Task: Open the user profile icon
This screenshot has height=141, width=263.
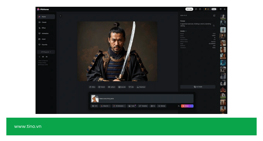Action: (225, 9)
